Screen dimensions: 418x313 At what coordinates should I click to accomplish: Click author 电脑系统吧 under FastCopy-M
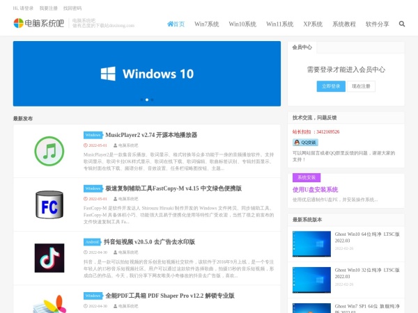click(128, 199)
